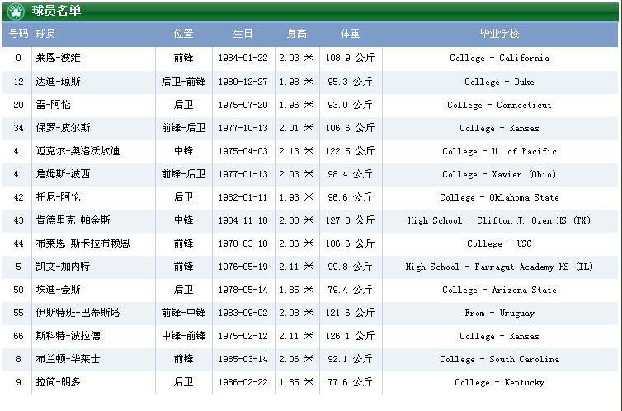Click weight 77.6 公斤
This screenshot has width=622, height=411.
coord(350,382)
